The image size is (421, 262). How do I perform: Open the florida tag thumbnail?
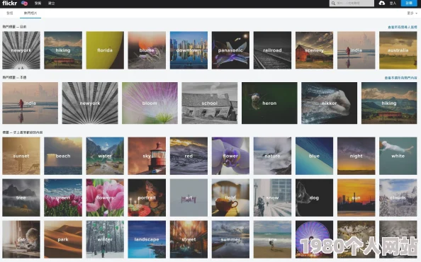pos(105,50)
